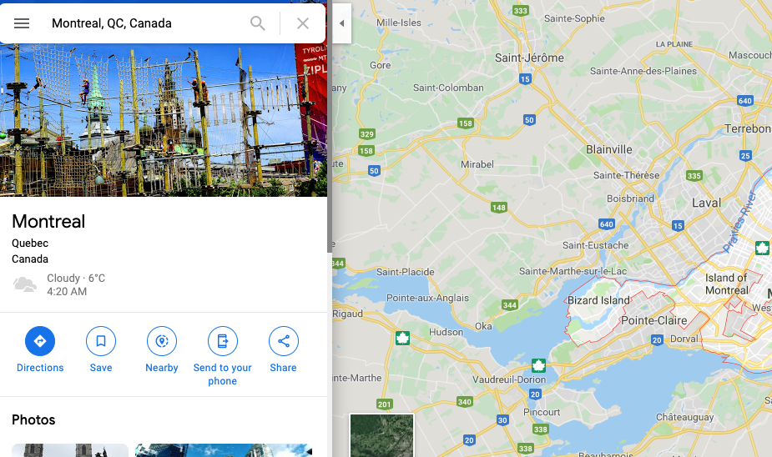Open the first photo thumbnail under Photos
Screen dimensions: 772x457
(x=70, y=450)
